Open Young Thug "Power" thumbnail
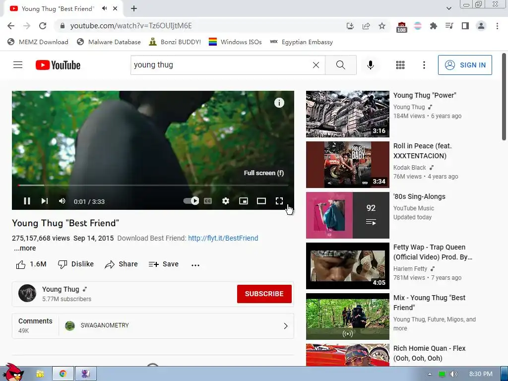The width and height of the screenshot is (508, 381). tap(348, 114)
